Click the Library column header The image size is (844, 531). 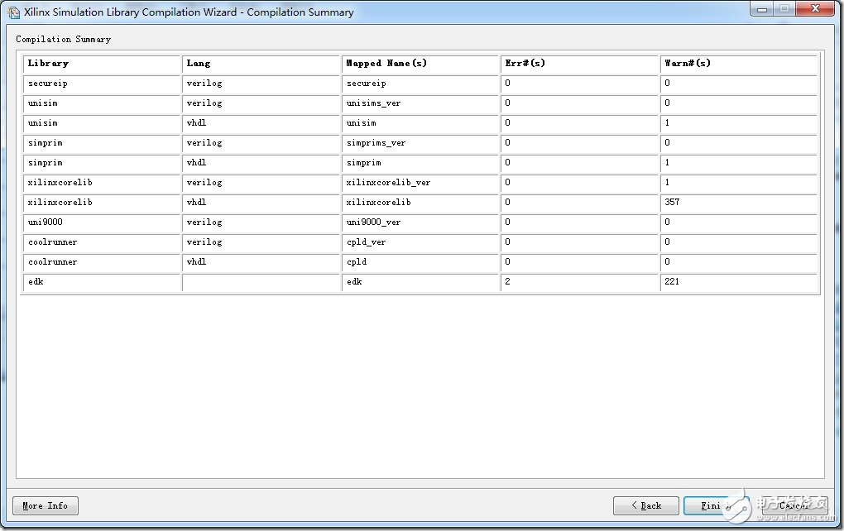pos(102,64)
